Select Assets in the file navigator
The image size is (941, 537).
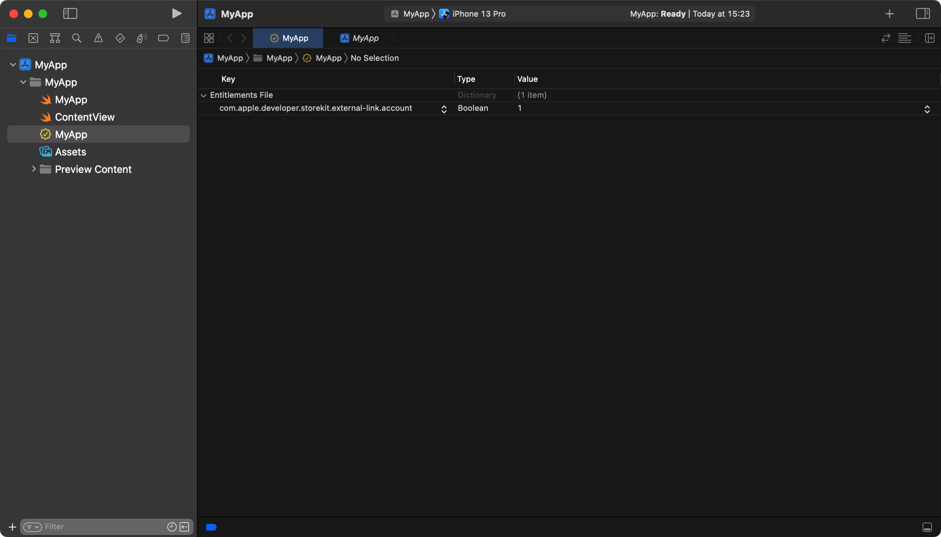71,151
